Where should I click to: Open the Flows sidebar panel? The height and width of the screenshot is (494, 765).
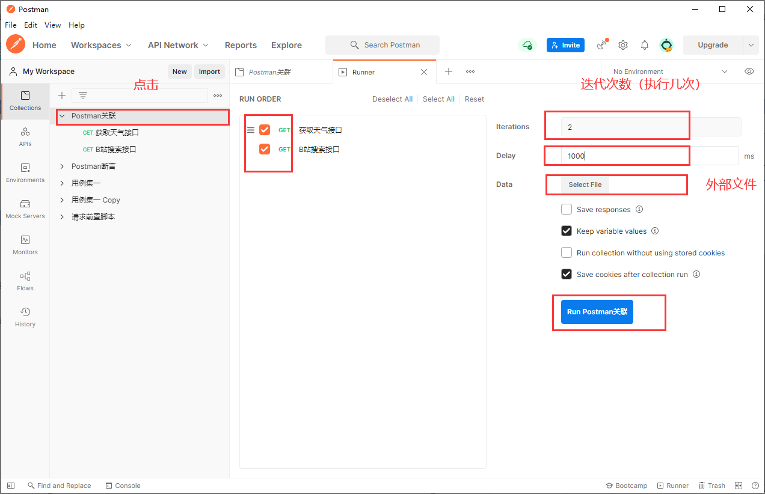point(25,281)
